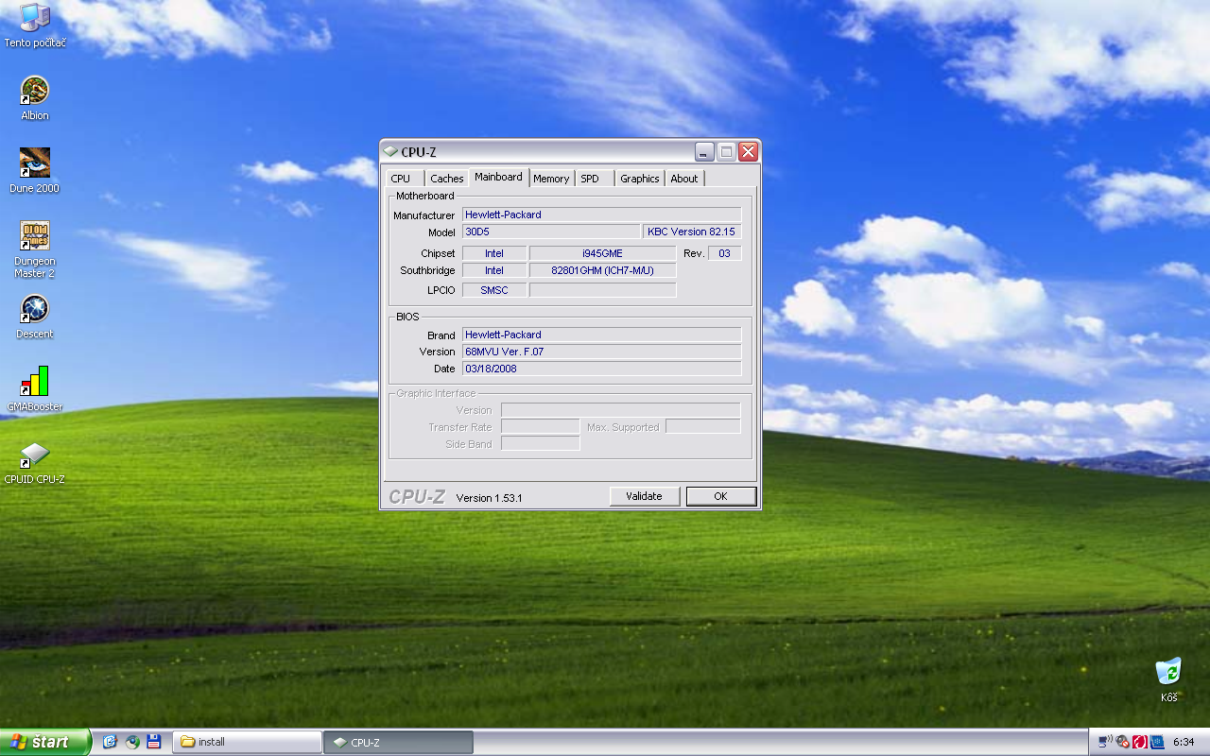Click the OK button in CPU-Z
Viewport: 1210px width, 756px height.
click(720, 496)
